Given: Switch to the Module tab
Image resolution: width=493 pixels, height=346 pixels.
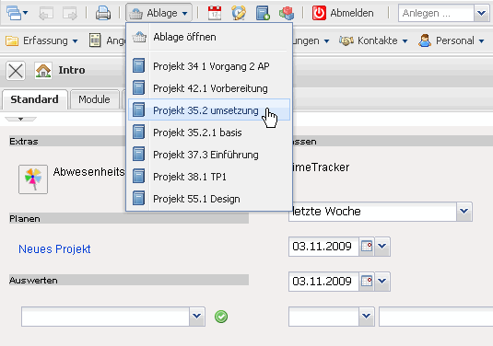Looking at the screenshot, I should [94, 99].
